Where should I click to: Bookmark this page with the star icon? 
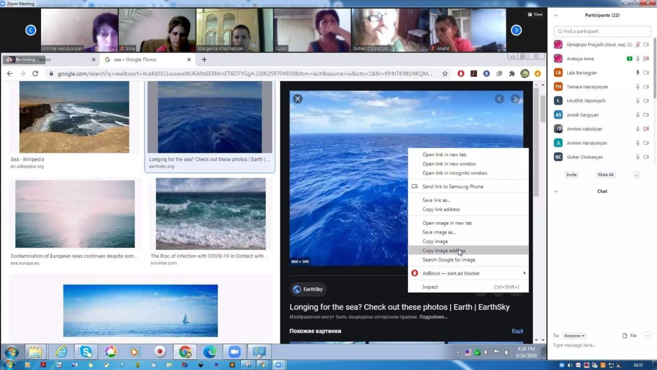445,73
